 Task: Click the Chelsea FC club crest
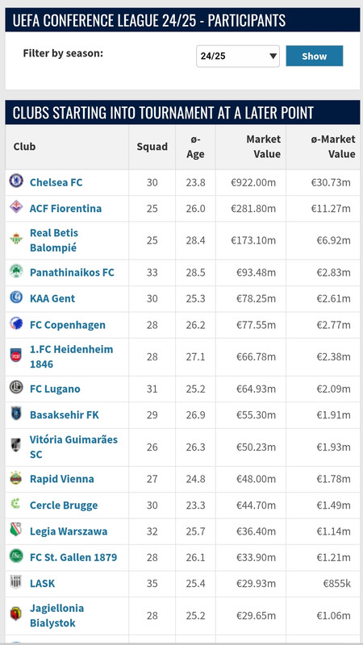coord(16,181)
